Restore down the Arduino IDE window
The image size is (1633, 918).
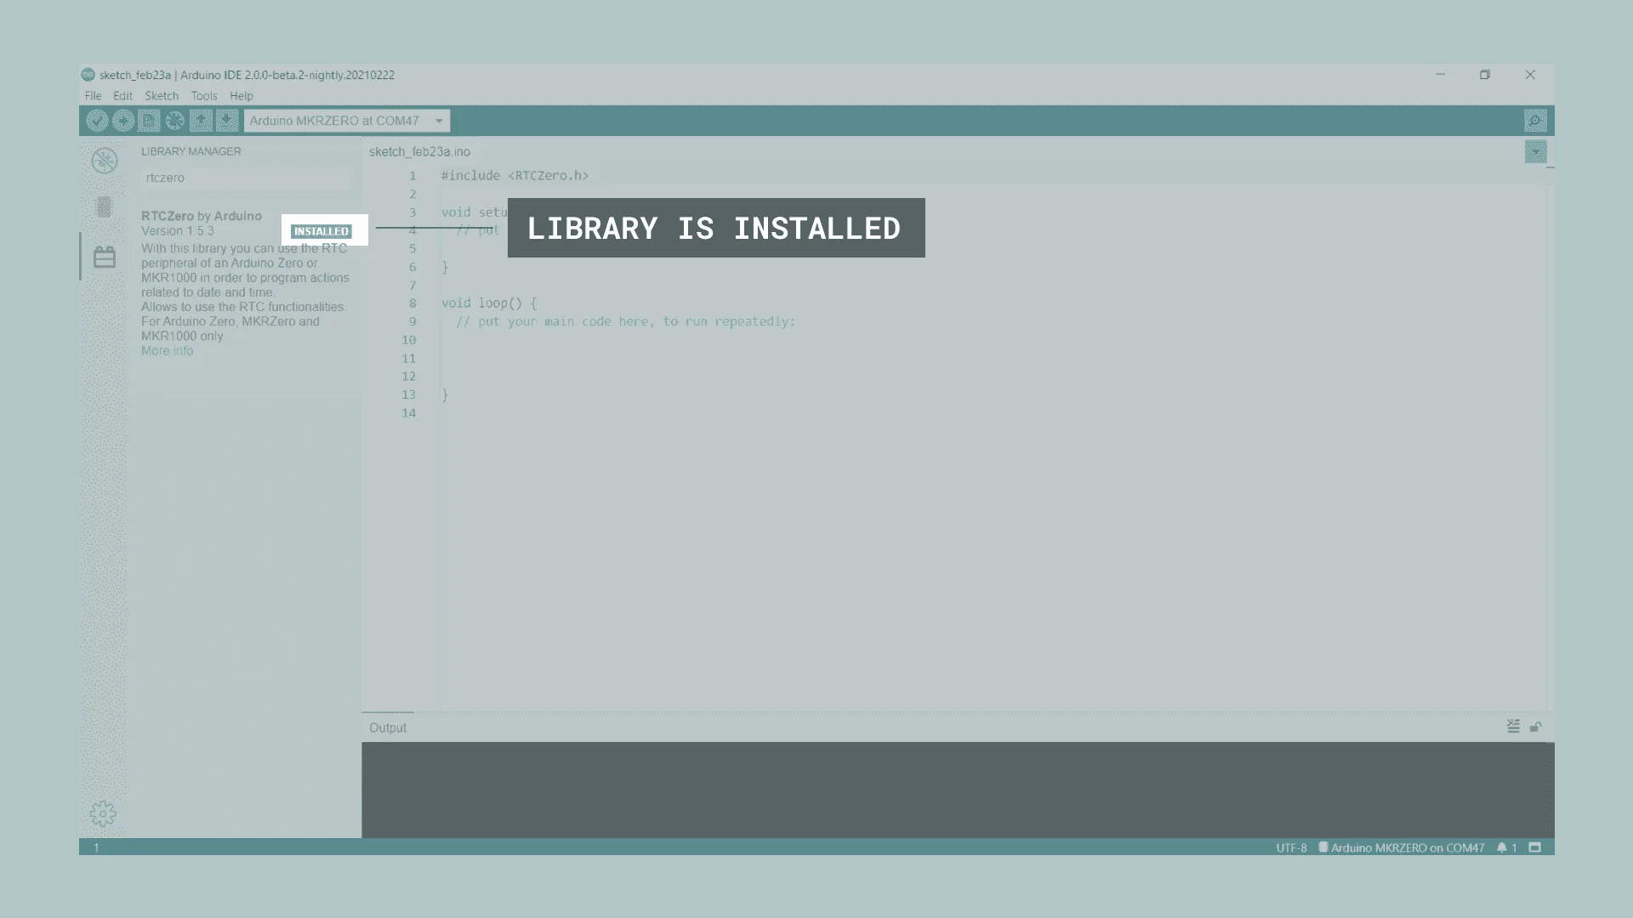click(1485, 75)
